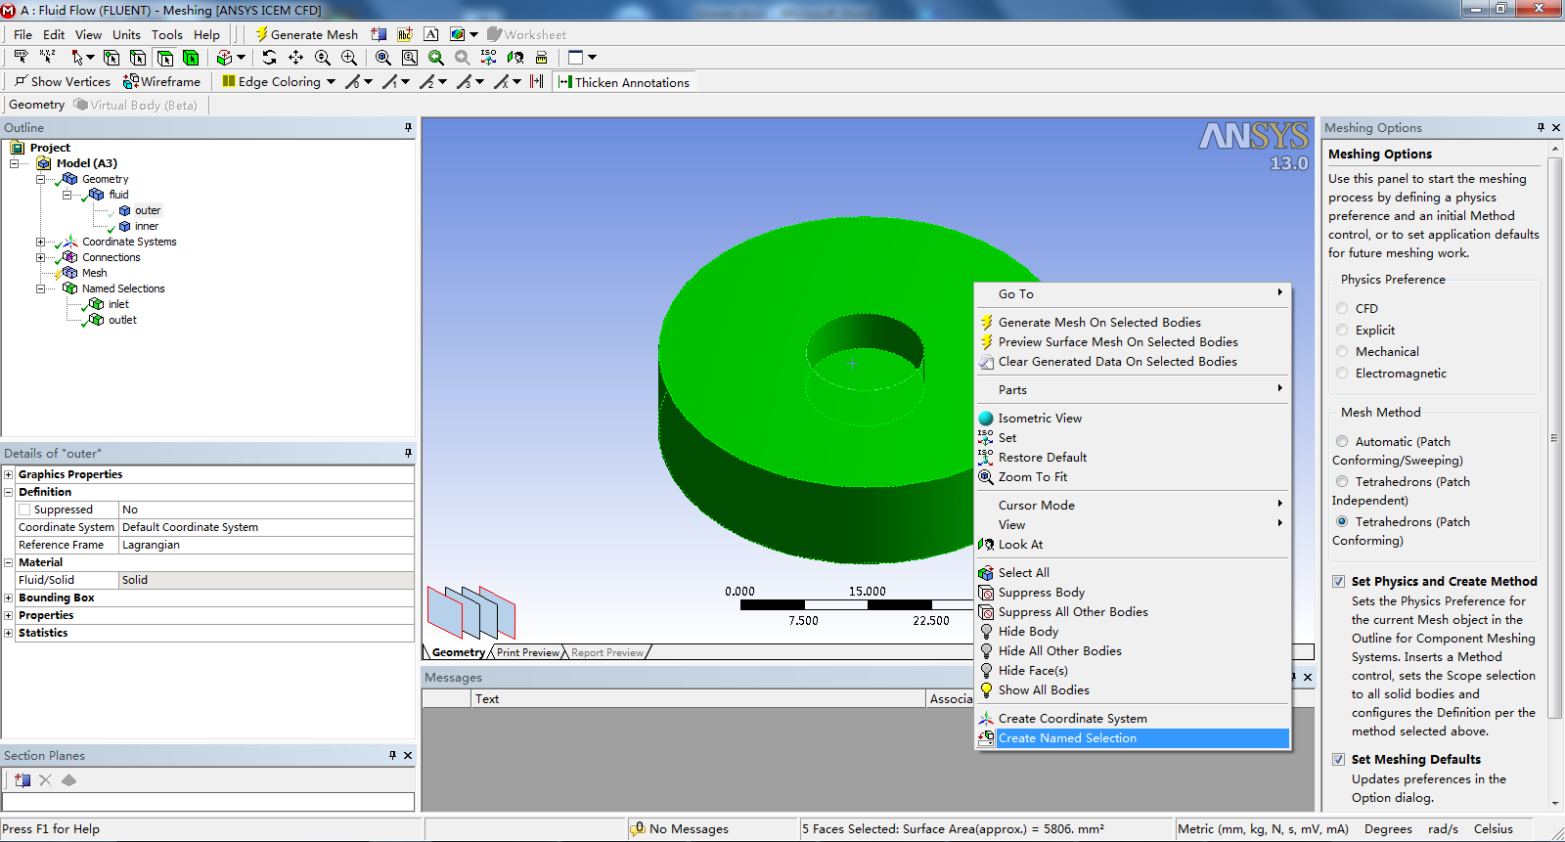Click the Rotate view tool icon

(x=270, y=58)
